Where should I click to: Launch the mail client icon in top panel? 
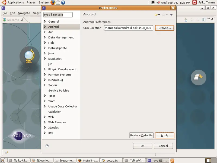point(58,2)
